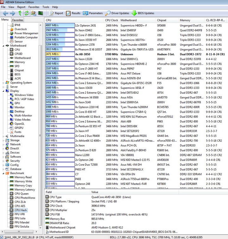Select the 12x Opteron 2431 result row
The image size is (228, 239).
pos(136,25)
